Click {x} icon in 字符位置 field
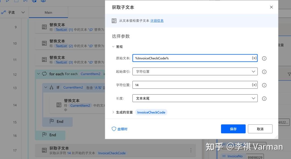This screenshot has width=291, height=159. (x=254, y=85)
